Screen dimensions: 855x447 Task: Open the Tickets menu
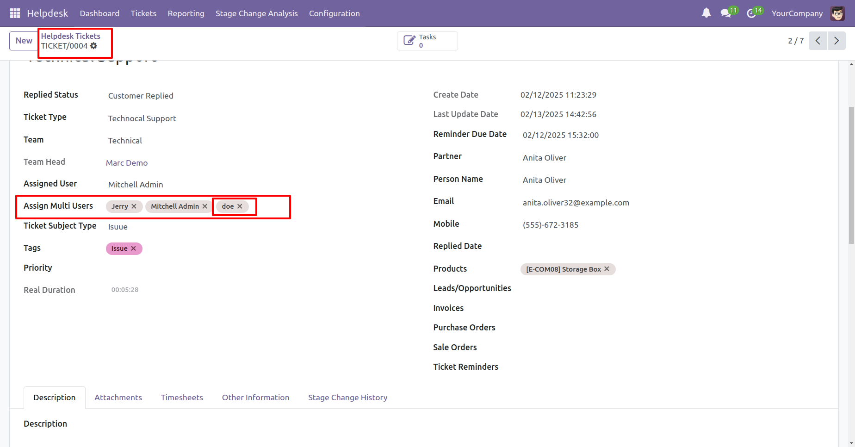143,13
